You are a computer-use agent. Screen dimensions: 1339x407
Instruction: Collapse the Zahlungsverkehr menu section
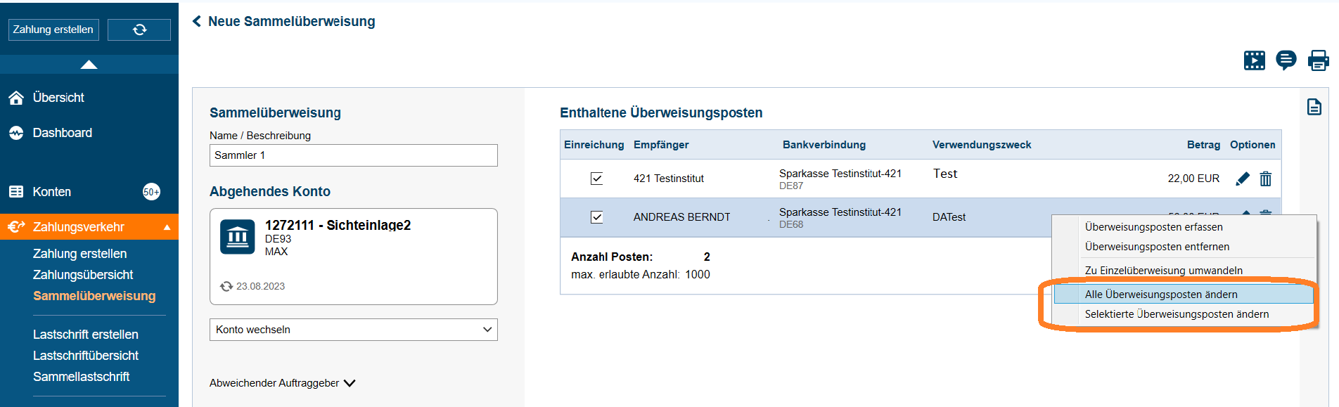(x=167, y=227)
